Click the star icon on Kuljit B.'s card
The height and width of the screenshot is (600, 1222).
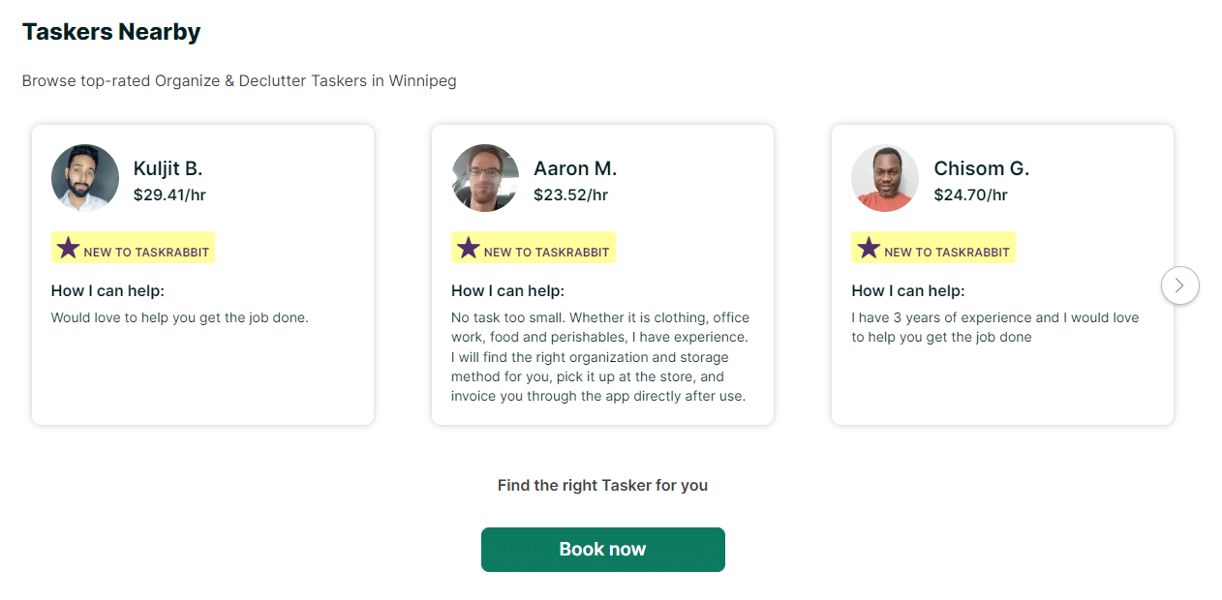[x=68, y=248]
